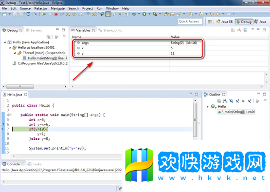The width and height of the screenshot is (270, 192).
Task: Click the red Terminate button
Action: (56, 14)
